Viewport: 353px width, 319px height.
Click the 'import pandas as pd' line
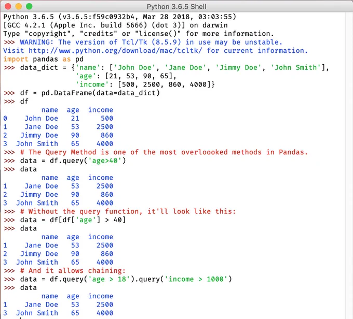[x=43, y=59]
